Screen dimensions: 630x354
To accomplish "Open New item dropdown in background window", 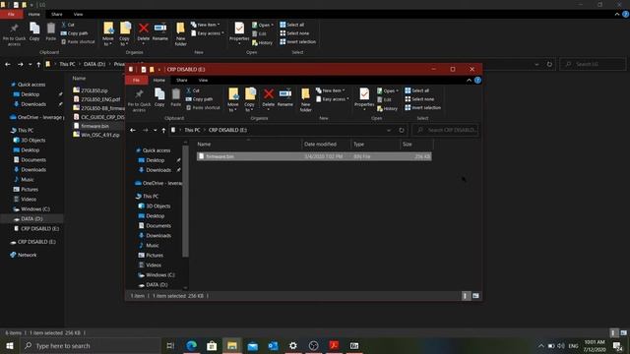I will tap(206, 25).
